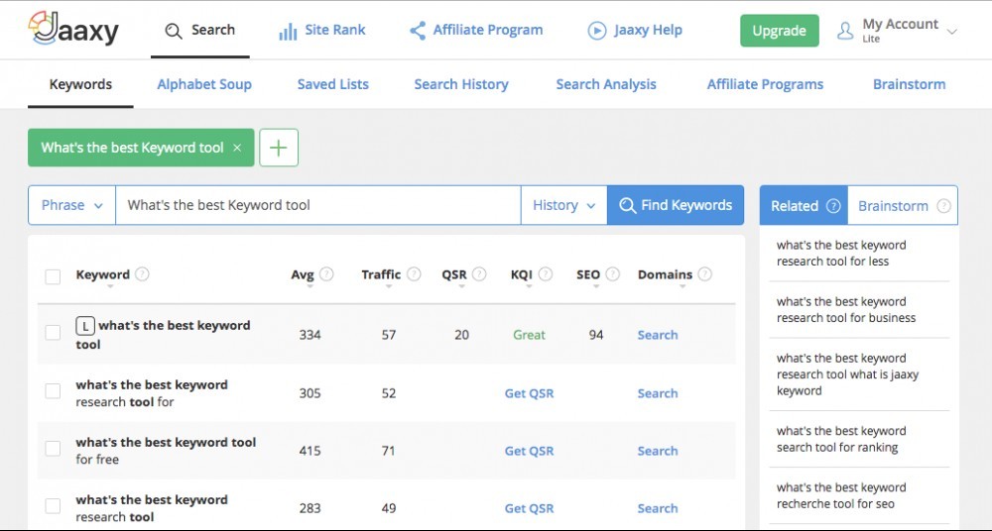This screenshot has width=992, height=531.
Task: Click the help icon on the Brainstorm panel tab
Action: point(944,206)
